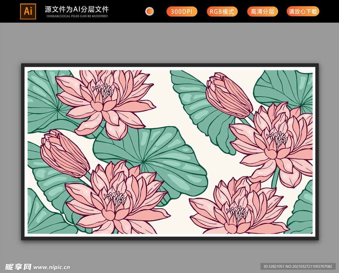Click the HIERARCHICAL FILES subtitle text
This screenshot has height=273, width=339.
[x=75, y=16]
